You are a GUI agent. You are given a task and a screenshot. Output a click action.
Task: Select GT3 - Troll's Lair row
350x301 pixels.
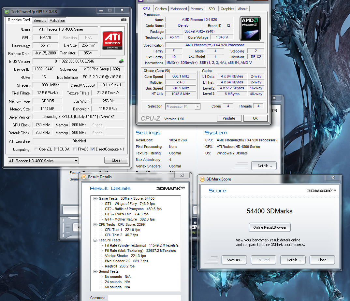coord(126,214)
